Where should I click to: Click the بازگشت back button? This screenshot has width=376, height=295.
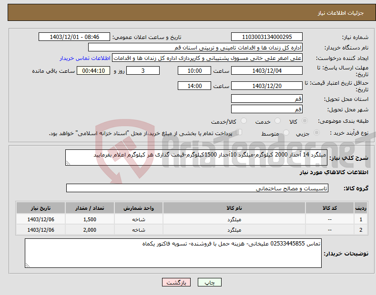[176, 283]
